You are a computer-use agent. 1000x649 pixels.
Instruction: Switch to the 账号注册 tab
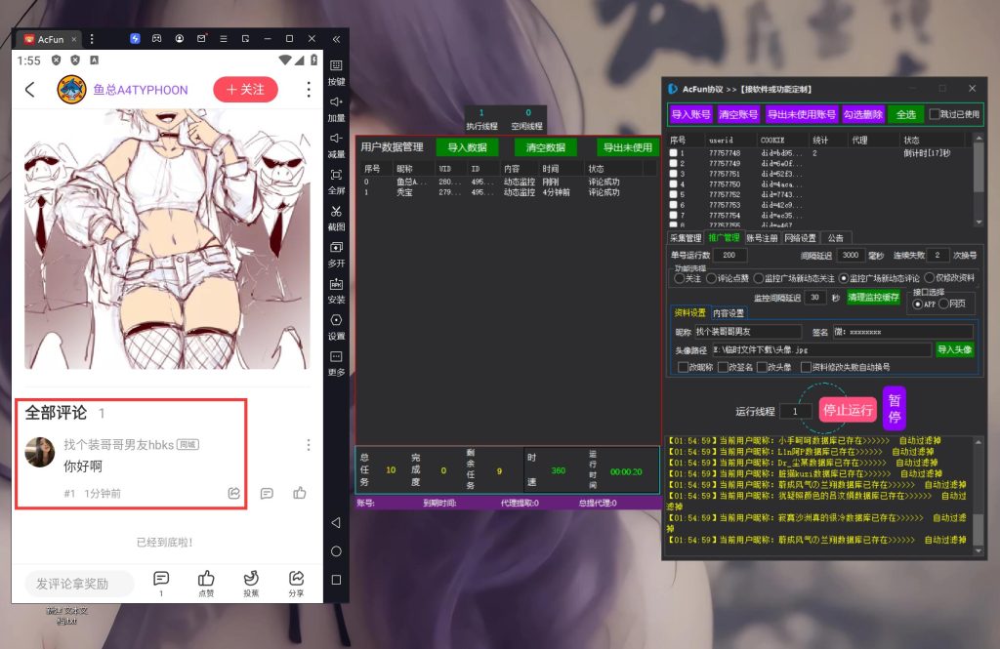coord(762,238)
